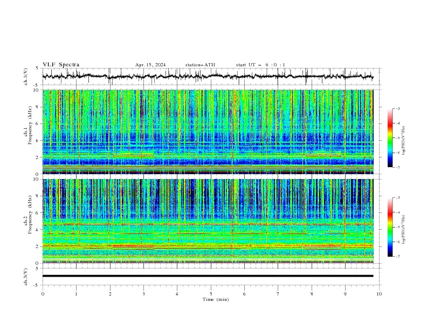Click the "10" tick label on time axis
The image size is (427, 330).
tap(379, 294)
